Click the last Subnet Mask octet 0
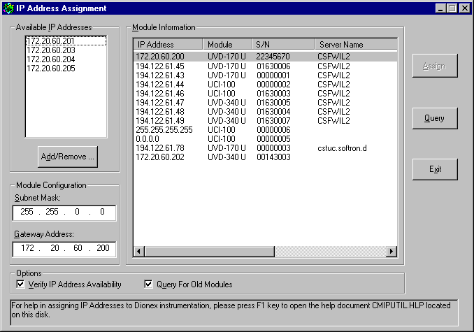This screenshot has height=332, width=474. (x=102, y=212)
